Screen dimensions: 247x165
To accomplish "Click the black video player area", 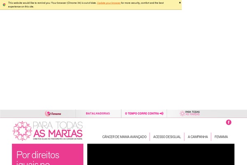I will pyautogui.click(x=161, y=154).
